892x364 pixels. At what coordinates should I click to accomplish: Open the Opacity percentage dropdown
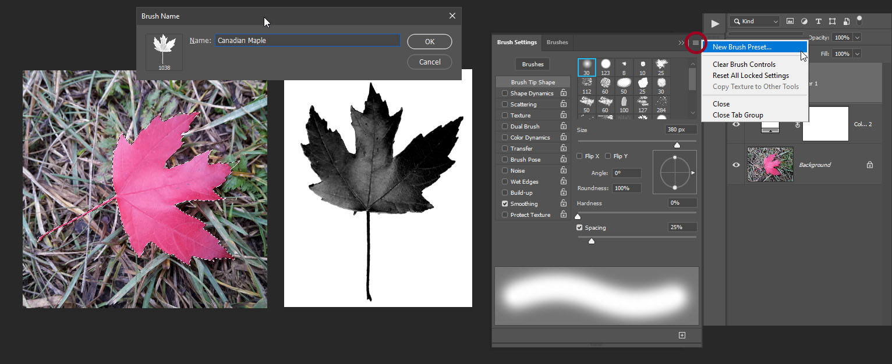[x=856, y=37]
